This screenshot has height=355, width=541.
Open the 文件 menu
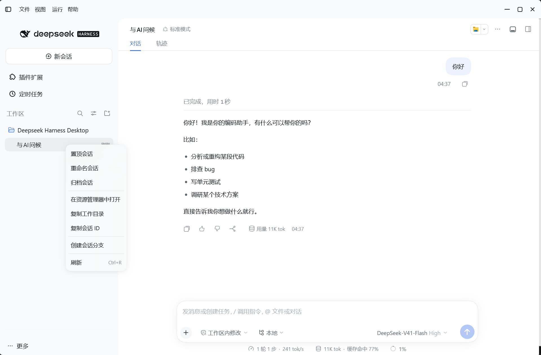pos(24,9)
